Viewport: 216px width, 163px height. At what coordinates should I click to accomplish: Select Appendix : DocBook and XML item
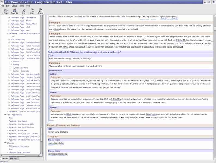(x=21, y=124)
